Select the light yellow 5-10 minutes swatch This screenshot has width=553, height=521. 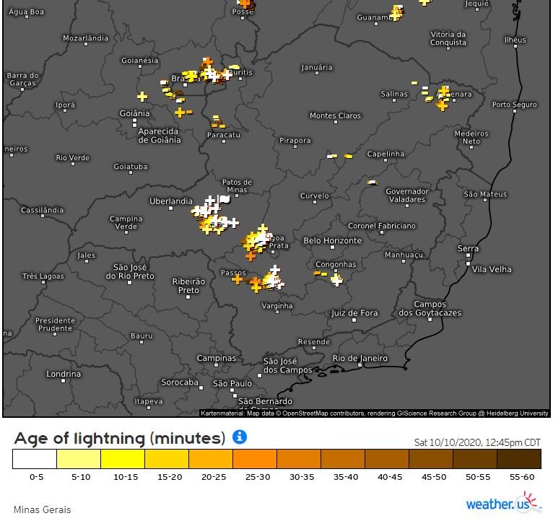coord(79,459)
